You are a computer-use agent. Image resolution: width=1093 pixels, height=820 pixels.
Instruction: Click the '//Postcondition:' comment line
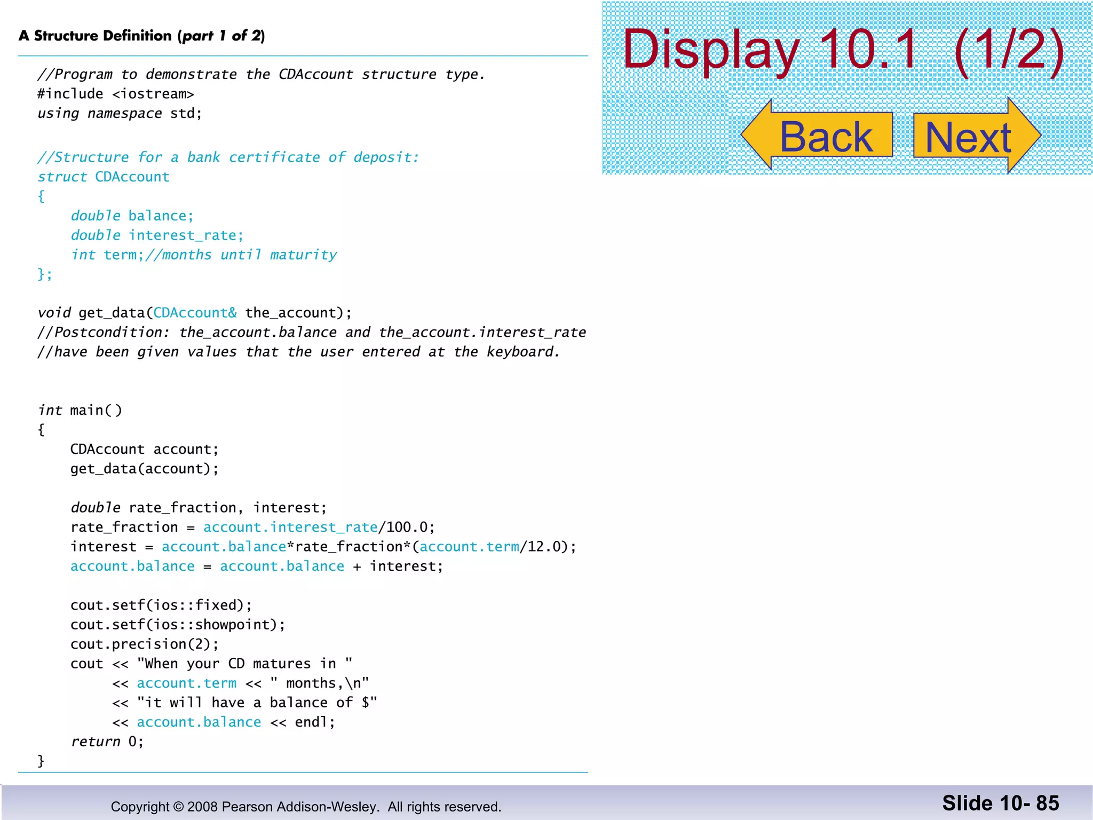[x=312, y=333]
